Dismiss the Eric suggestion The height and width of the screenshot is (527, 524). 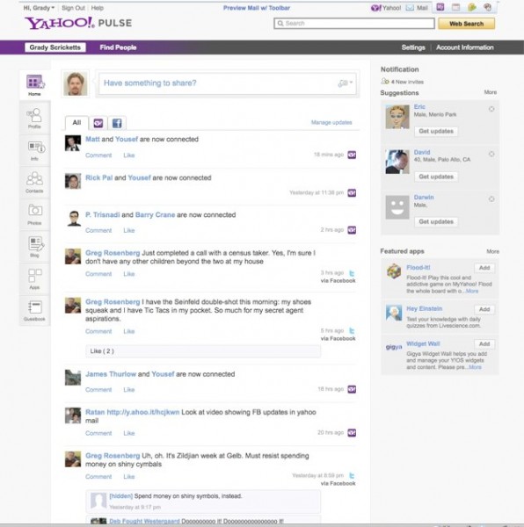[491, 109]
